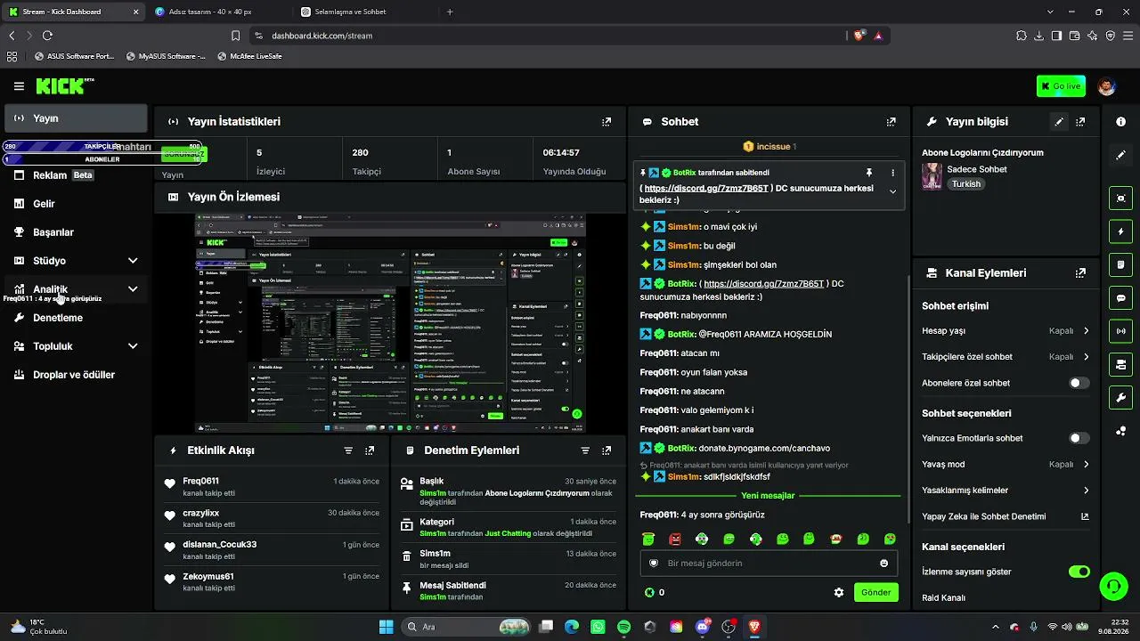Show hidden system tray icons

click(x=995, y=627)
